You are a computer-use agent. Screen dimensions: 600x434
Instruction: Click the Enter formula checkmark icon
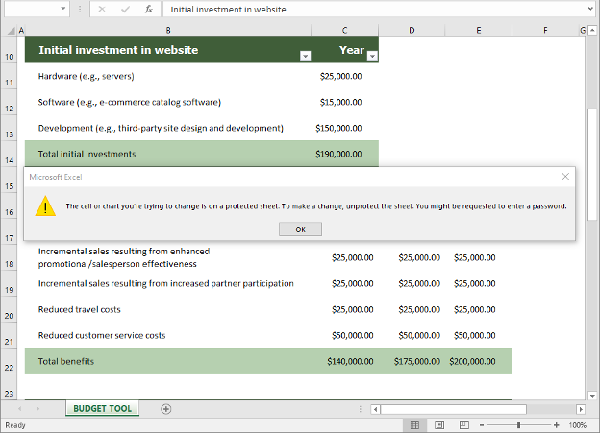(x=125, y=10)
